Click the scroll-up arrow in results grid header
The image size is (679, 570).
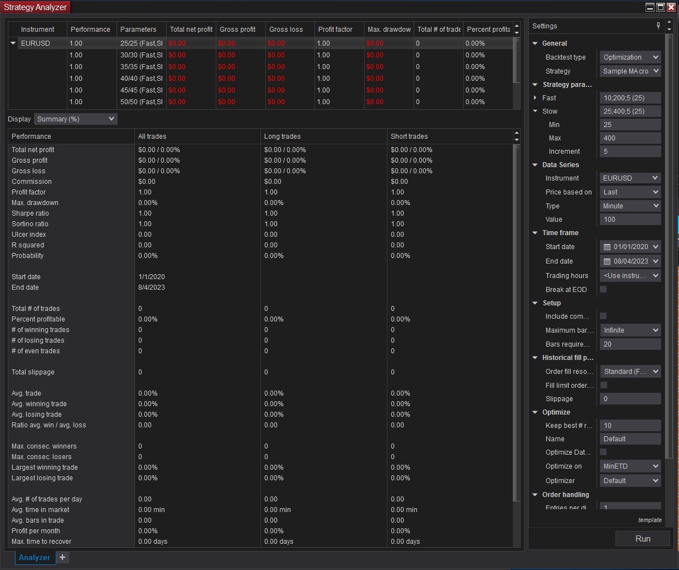click(517, 26)
